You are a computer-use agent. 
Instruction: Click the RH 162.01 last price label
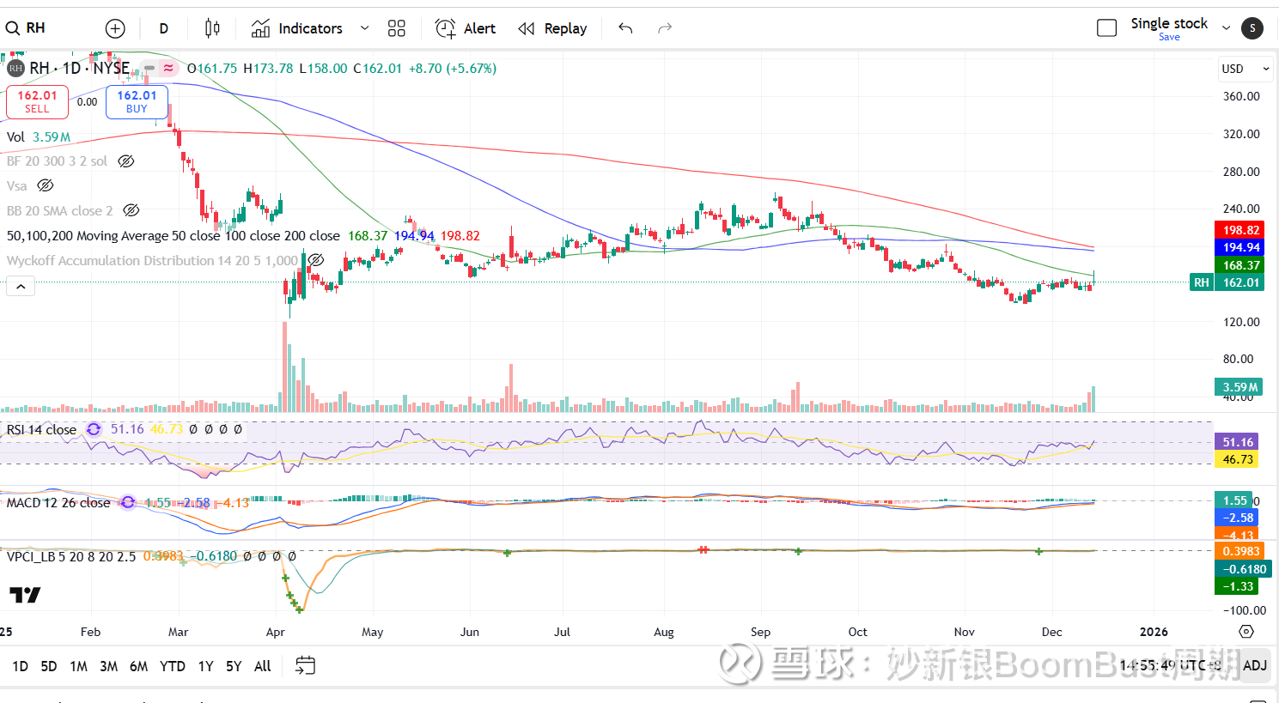(x=1227, y=282)
